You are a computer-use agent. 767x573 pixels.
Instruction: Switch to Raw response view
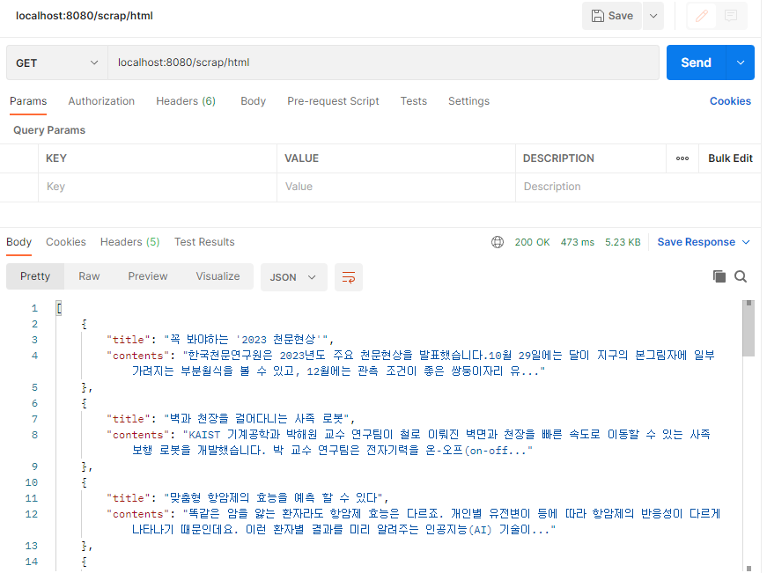[x=88, y=275]
